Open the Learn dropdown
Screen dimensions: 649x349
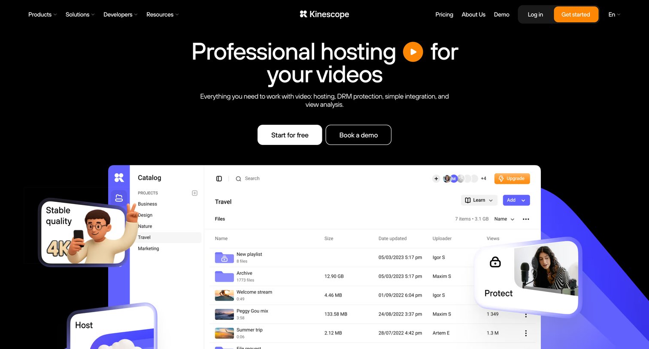pos(479,200)
